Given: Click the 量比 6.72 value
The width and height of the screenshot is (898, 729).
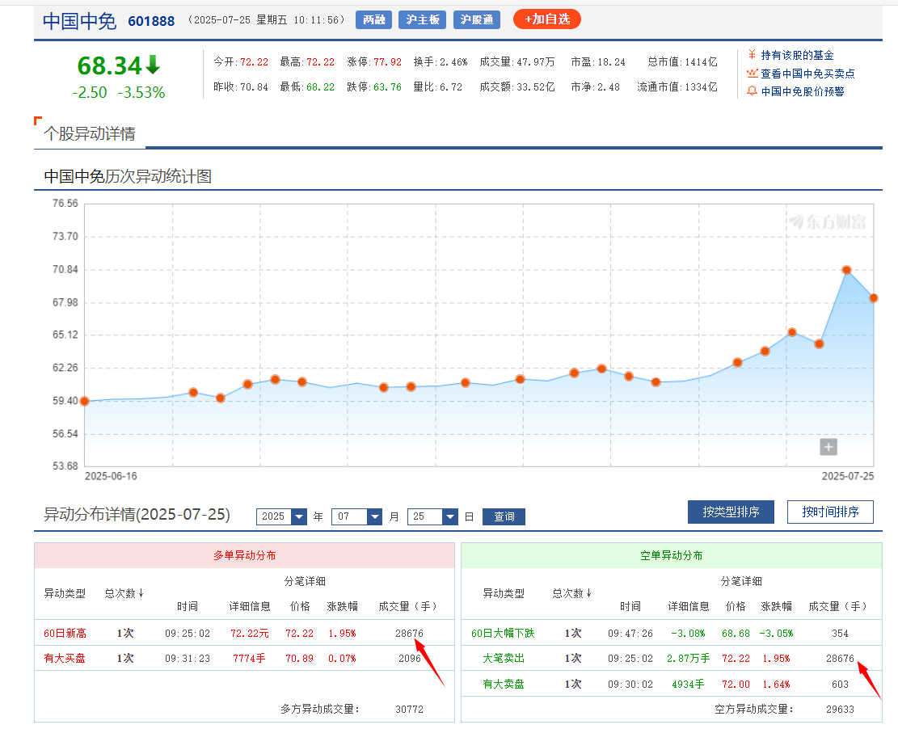Looking at the screenshot, I should click(451, 87).
